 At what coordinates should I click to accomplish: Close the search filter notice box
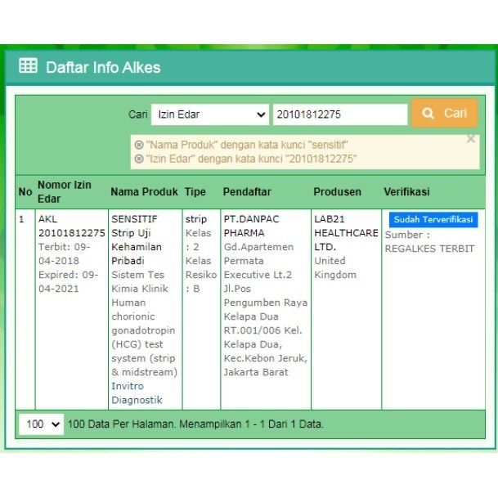tap(470, 139)
